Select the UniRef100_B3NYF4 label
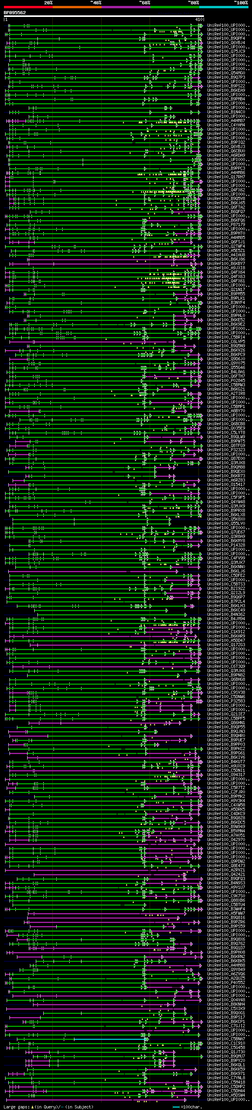 tap(226, 302)
